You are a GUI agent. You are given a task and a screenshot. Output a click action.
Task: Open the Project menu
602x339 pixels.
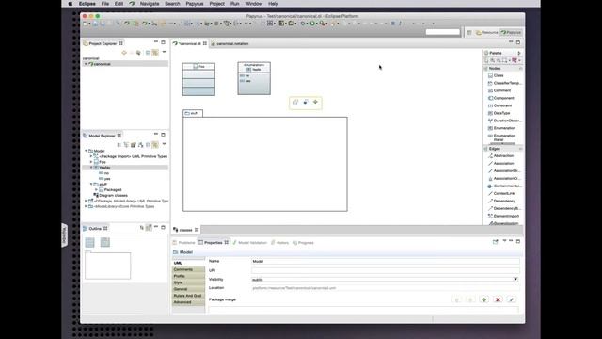217,4
